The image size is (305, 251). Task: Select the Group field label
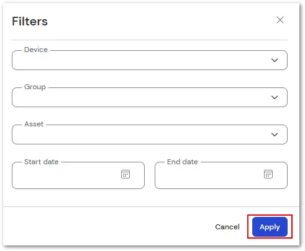(35, 87)
